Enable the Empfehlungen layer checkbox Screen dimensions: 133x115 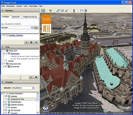coord(6,102)
